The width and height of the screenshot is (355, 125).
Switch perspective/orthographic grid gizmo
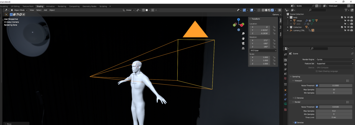pyautogui.click(x=243, y=48)
